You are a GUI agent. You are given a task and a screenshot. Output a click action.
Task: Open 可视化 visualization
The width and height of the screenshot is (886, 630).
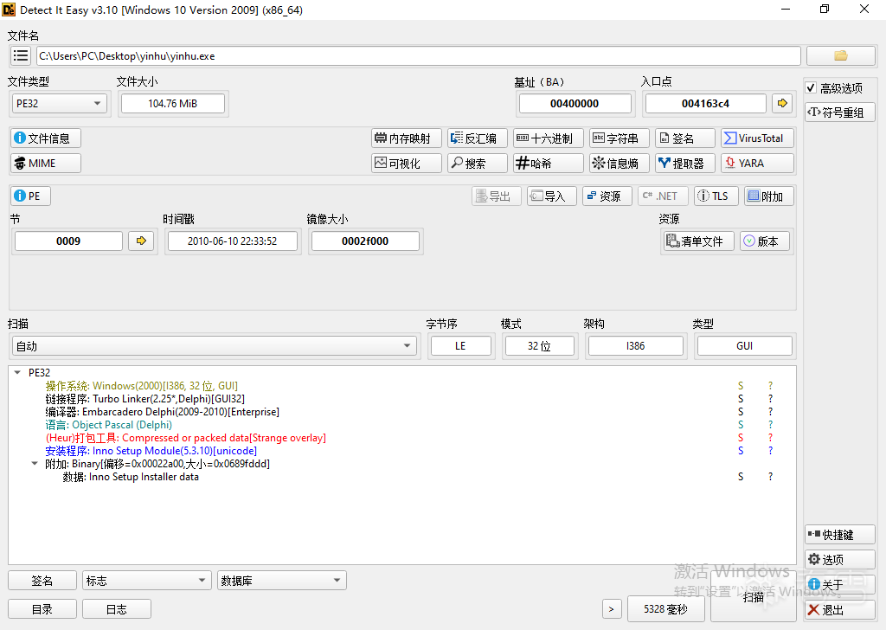coord(407,164)
